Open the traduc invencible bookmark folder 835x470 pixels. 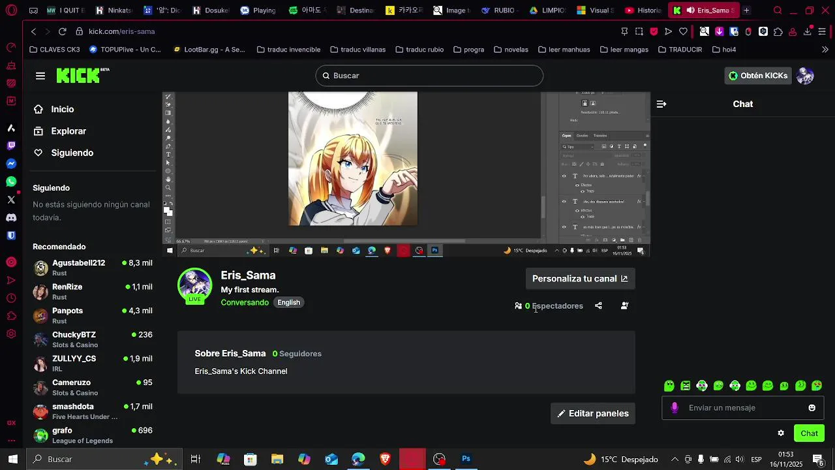(288, 50)
